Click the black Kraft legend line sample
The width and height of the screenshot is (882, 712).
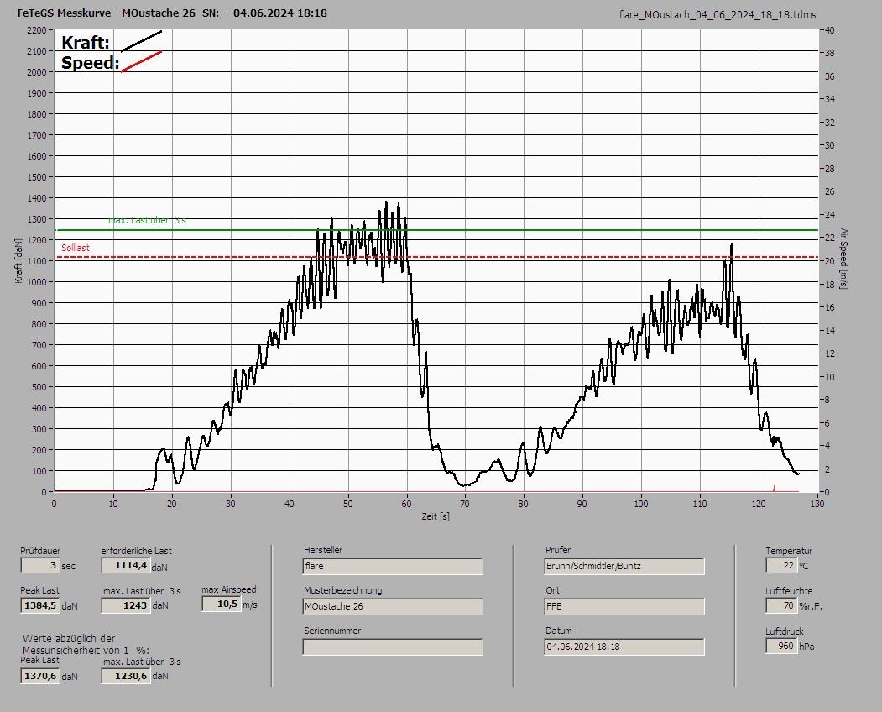point(141,41)
